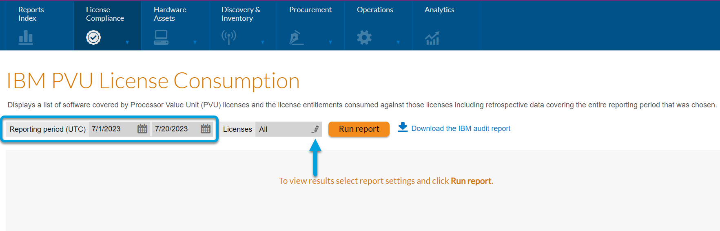The width and height of the screenshot is (720, 231).
Task: Click the end date field 7/20/2023
Action: pos(182,129)
